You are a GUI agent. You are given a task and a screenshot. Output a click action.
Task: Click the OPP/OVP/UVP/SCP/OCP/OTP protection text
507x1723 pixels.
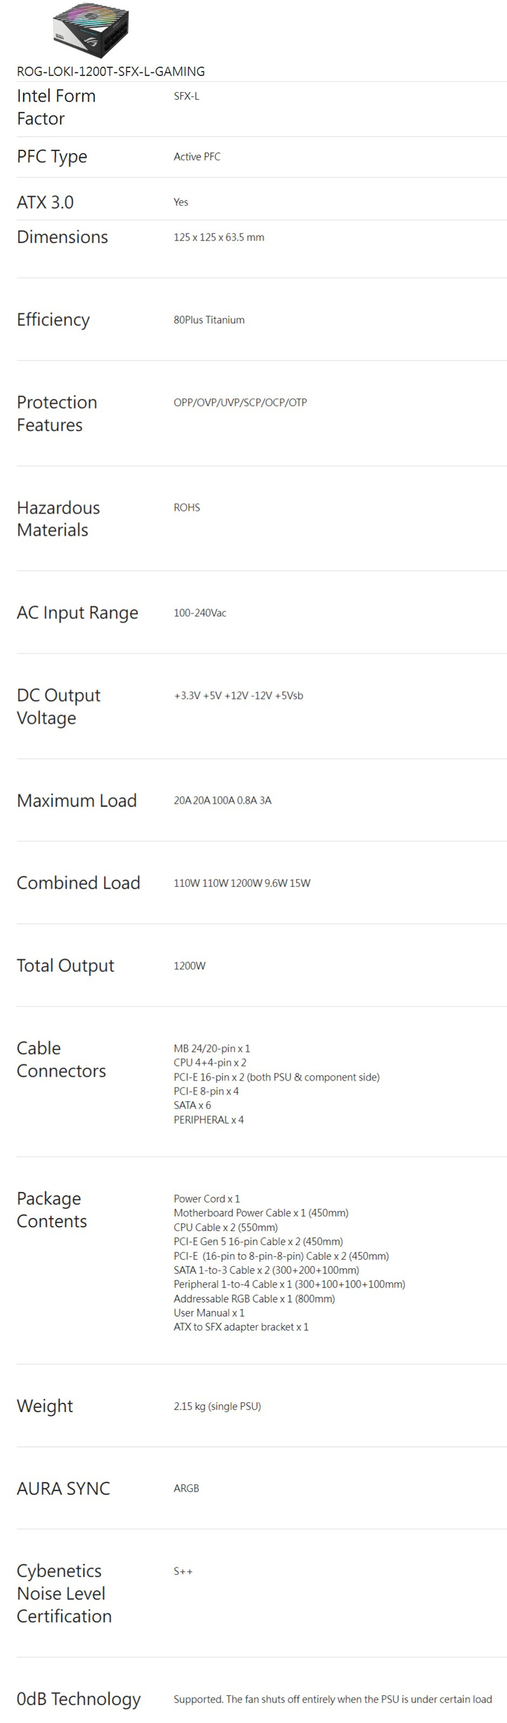pyautogui.click(x=240, y=402)
